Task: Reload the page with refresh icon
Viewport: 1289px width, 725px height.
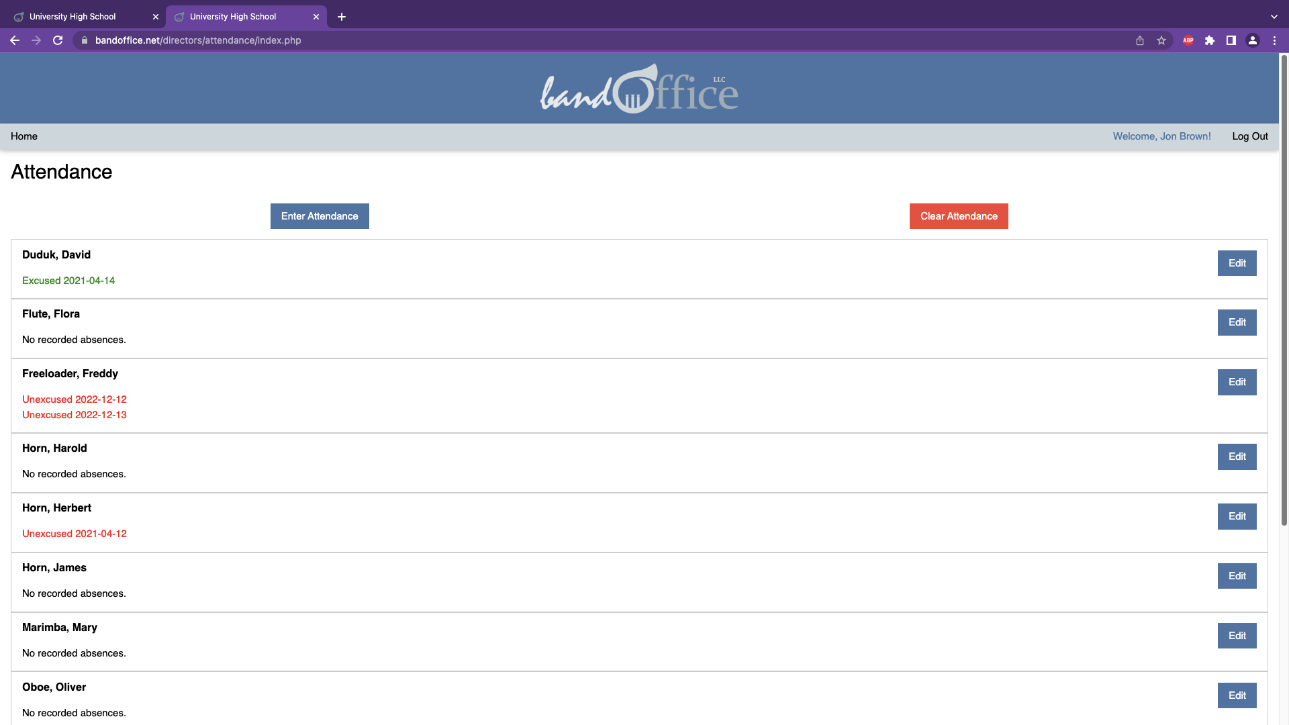Action: [x=58, y=40]
